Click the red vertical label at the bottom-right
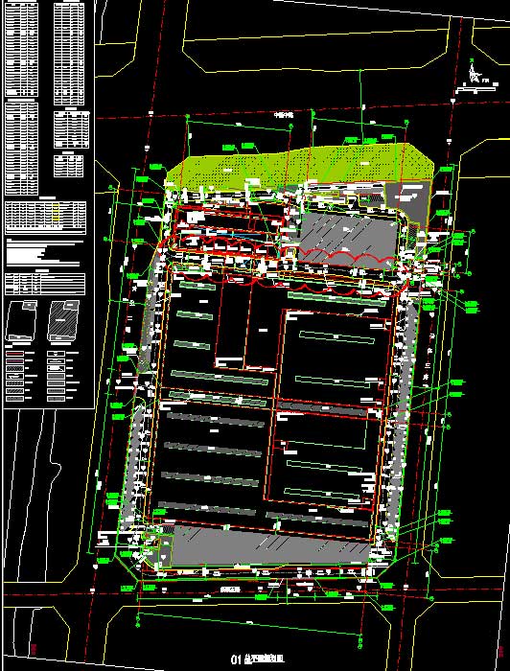The image size is (510, 671). point(499,650)
